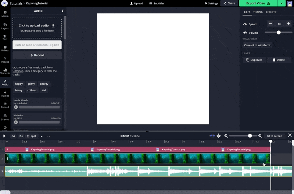The image size is (294, 194).
Task: Open the Plugins panel
Action: point(5,94)
